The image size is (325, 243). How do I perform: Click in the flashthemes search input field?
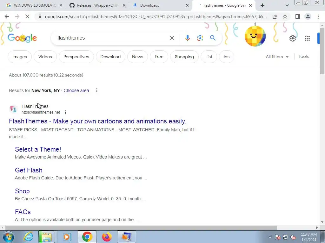(112, 38)
